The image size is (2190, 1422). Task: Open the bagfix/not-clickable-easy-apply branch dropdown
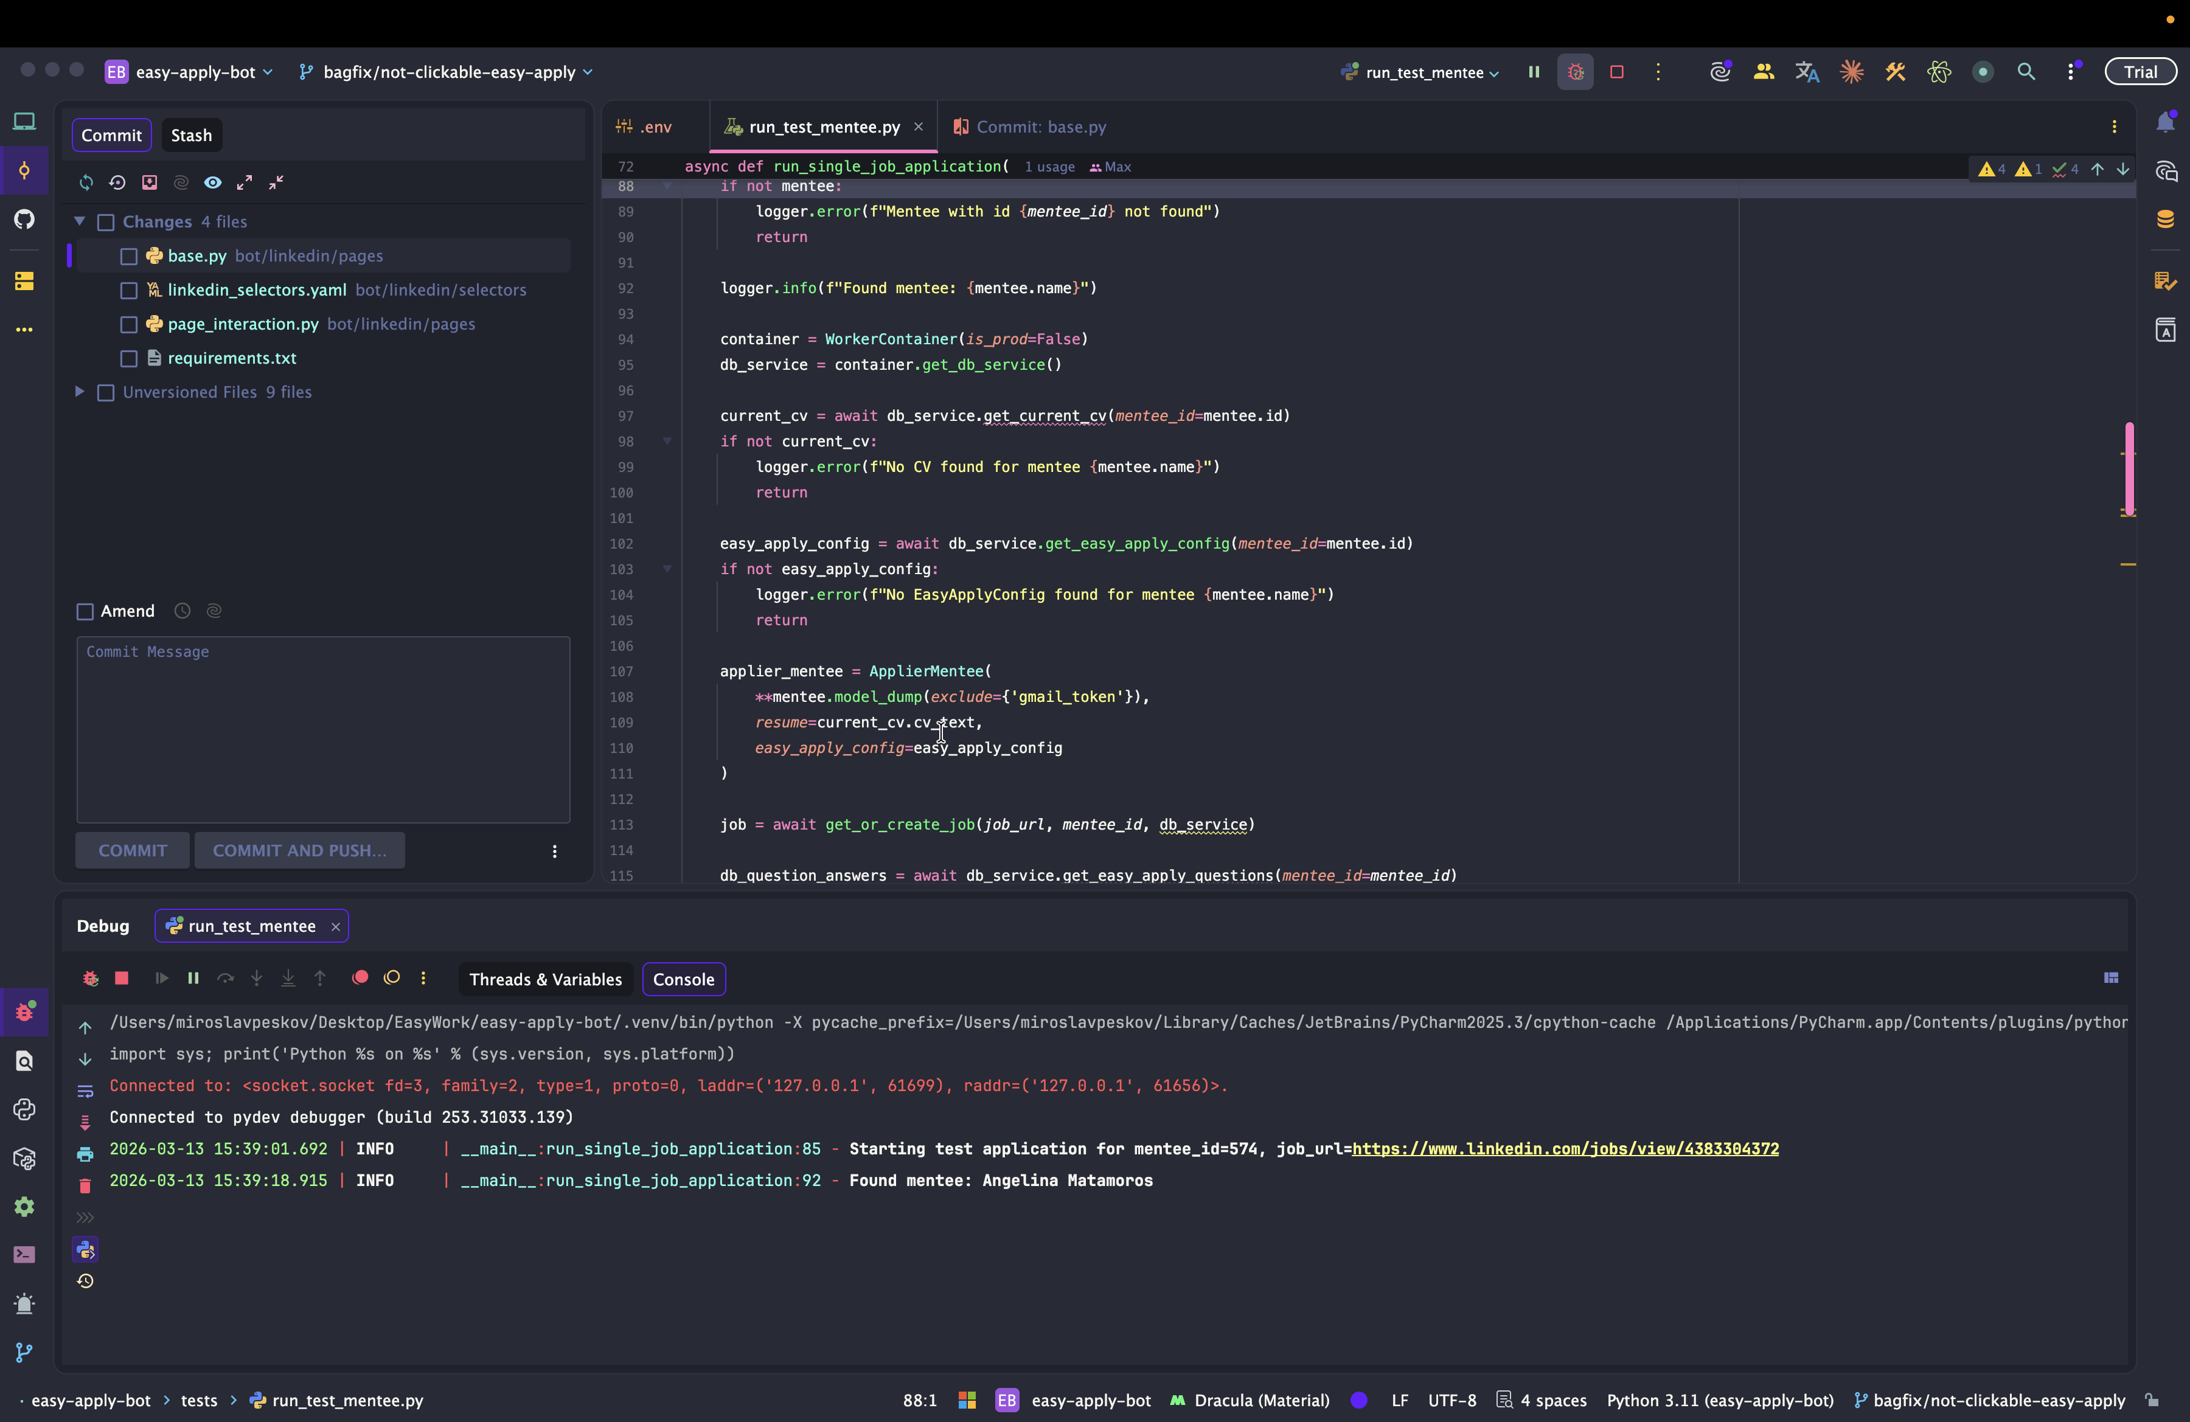coord(449,72)
